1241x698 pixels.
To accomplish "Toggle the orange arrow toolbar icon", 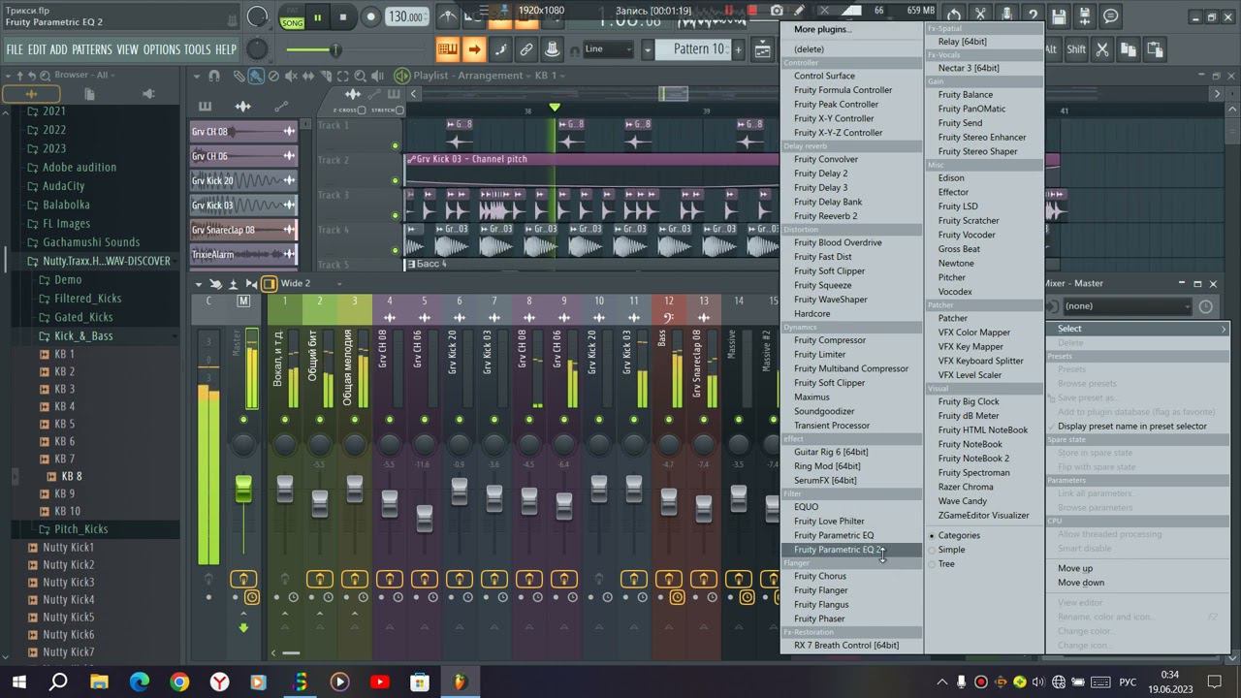I will click(x=474, y=48).
